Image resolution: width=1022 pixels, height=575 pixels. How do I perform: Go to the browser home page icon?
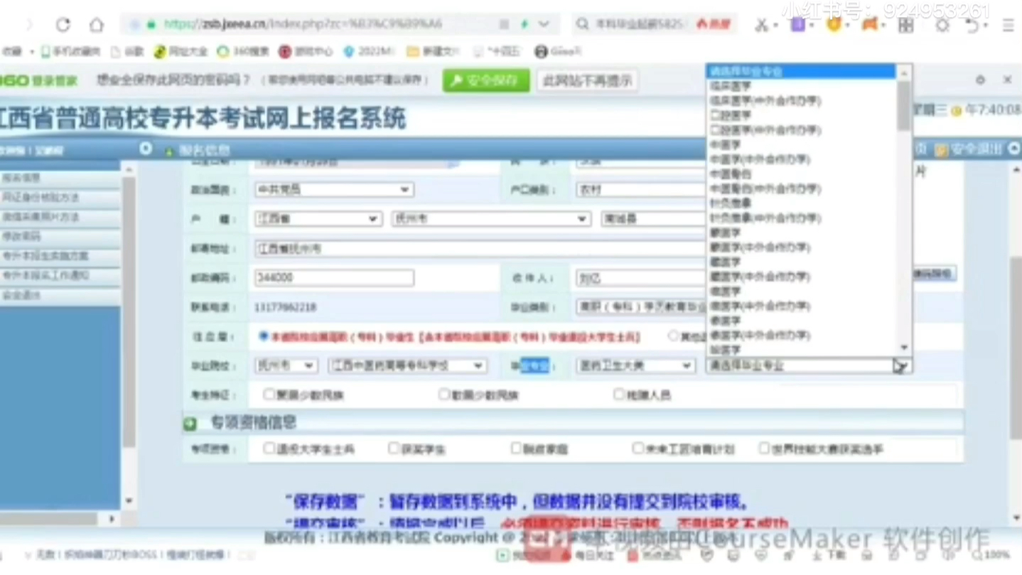(x=97, y=24)
